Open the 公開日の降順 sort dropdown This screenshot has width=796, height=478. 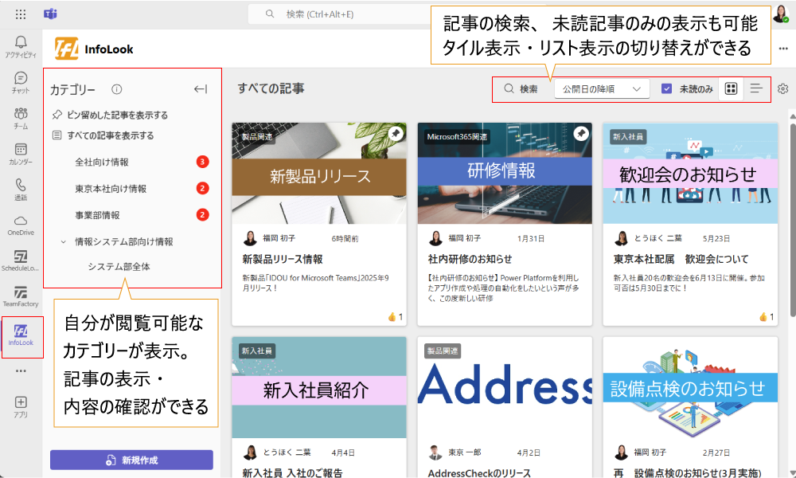click(x=602, y=89)
